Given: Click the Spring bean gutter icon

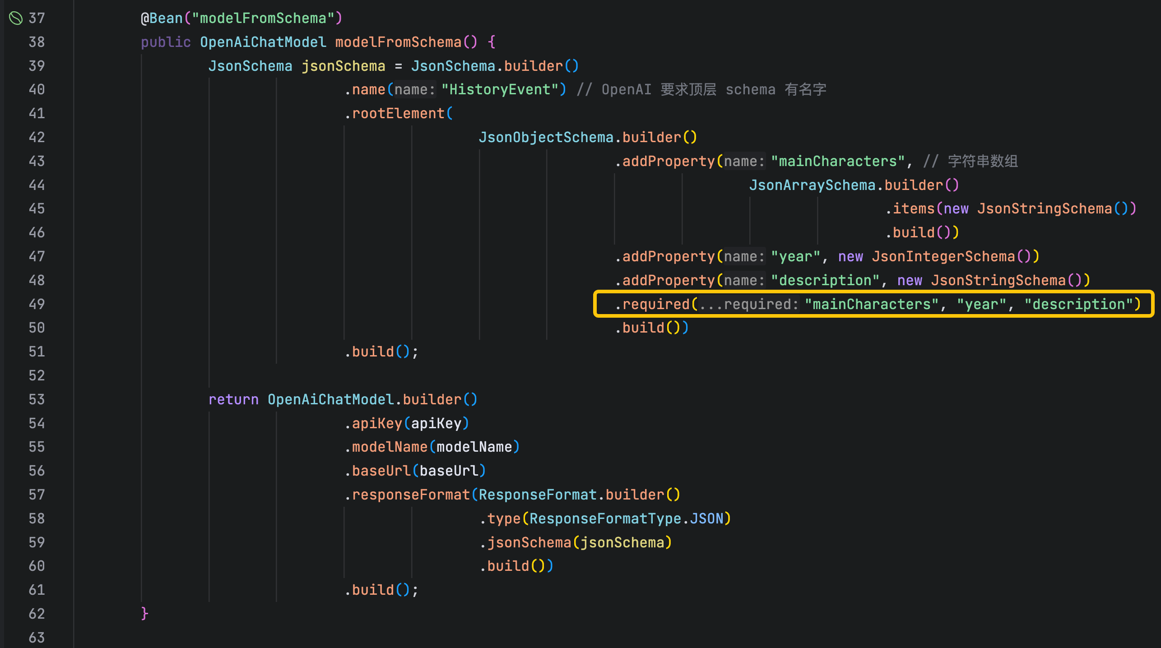Looking at the screenshot, I should [16, 18].
